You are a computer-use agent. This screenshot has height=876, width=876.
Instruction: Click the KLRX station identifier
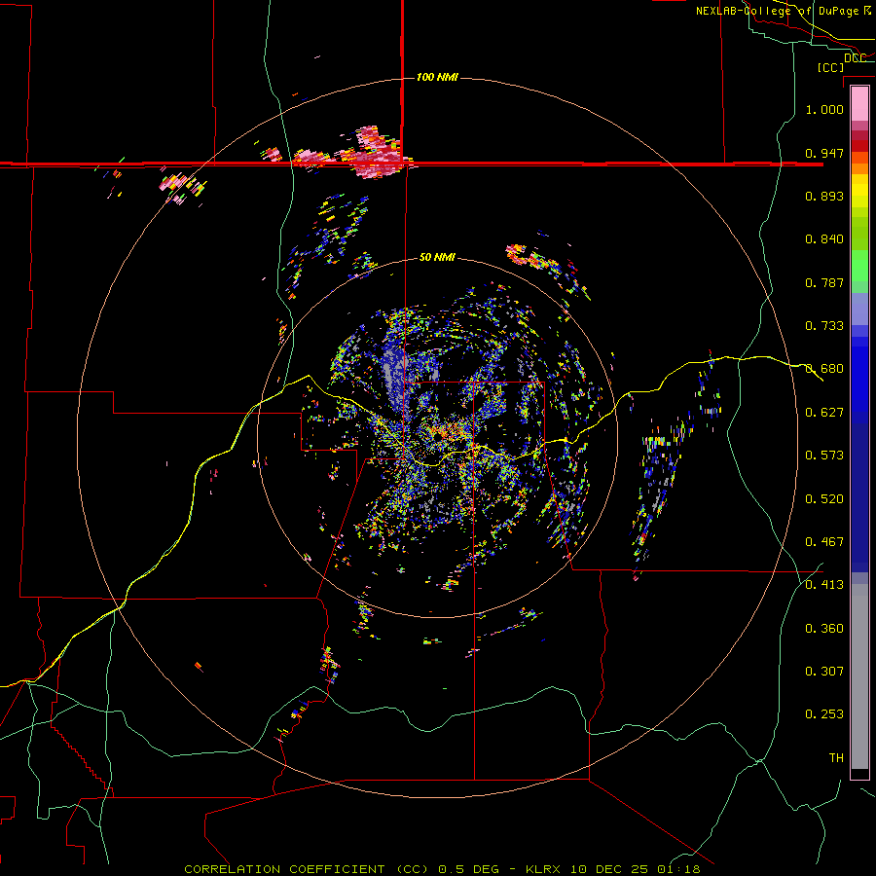click(x=544, y=869)
